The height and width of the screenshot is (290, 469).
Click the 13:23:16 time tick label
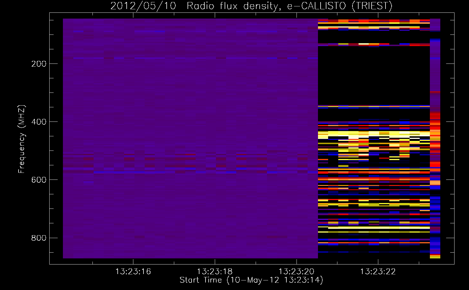click(133, 272)
